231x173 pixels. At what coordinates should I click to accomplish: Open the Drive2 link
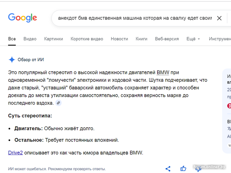pyautogui.click(x=15, y=152)
